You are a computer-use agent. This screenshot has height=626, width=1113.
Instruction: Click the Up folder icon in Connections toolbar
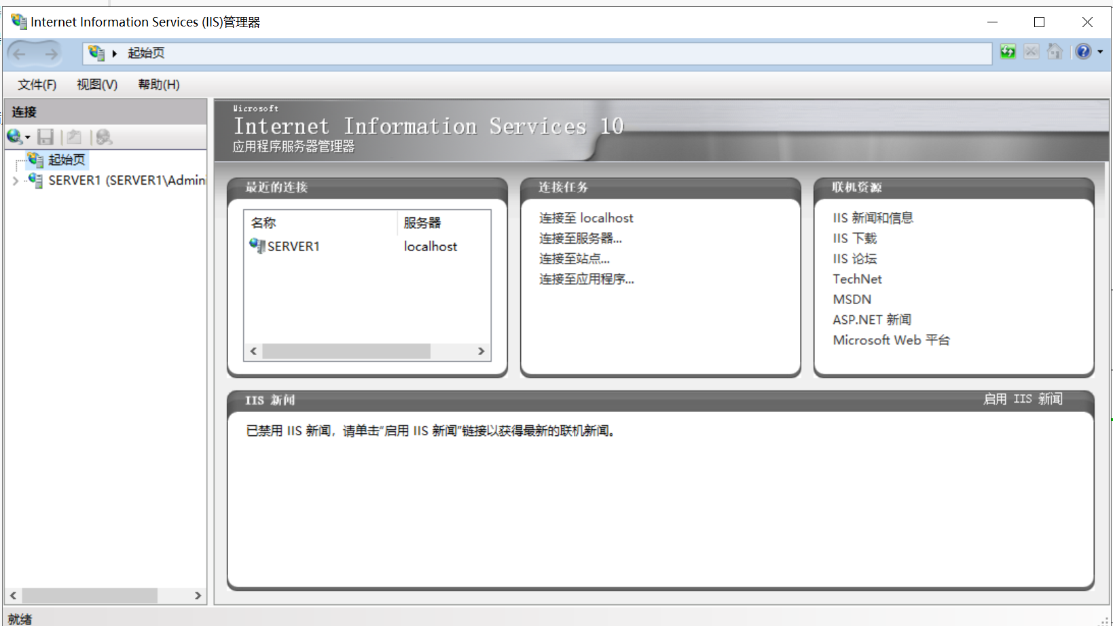pyautogui.click(x=74, y=137)
